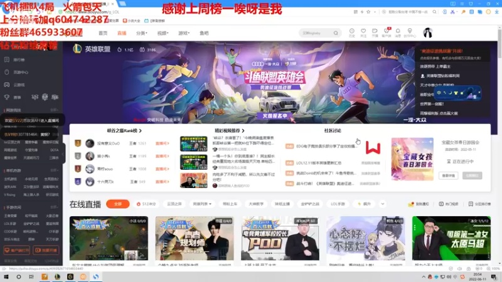Go to 首页 in top navigation

(103, 33)
